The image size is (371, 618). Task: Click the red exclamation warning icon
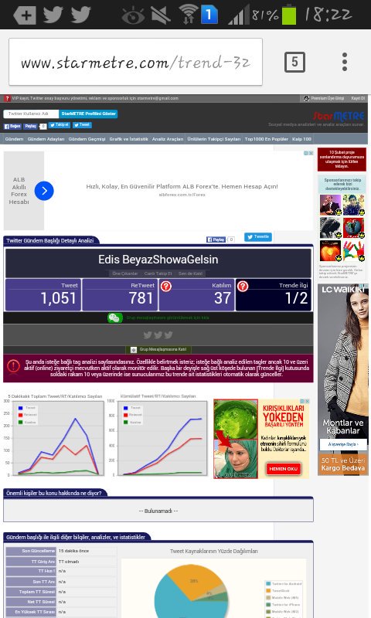point(13,366)
